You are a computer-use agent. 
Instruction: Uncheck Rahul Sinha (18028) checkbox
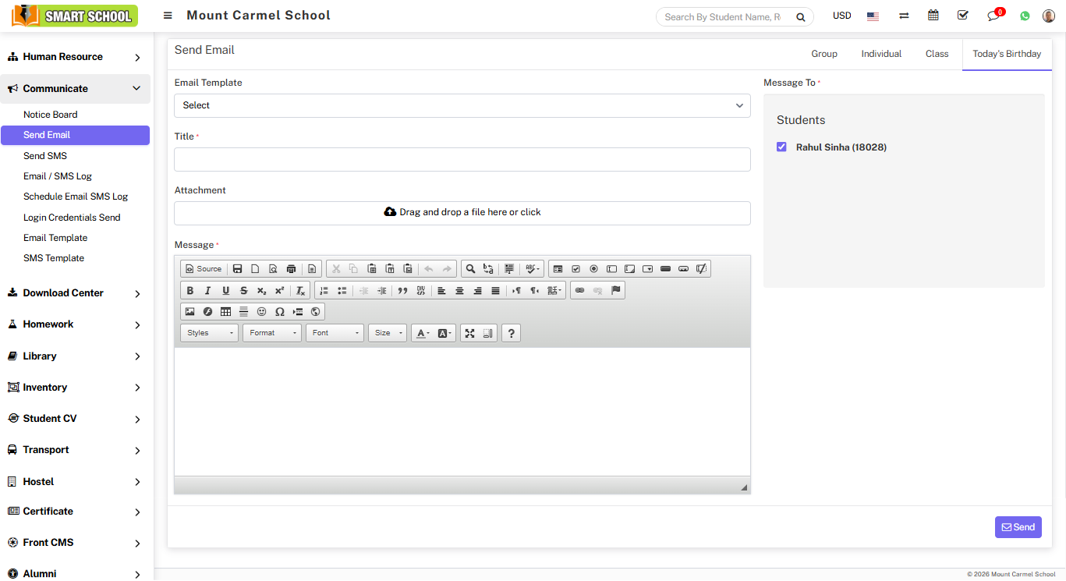tap(781, 147)
